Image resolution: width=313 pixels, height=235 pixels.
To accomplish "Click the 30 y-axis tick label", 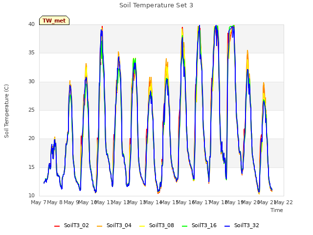I will coord(31,82).
